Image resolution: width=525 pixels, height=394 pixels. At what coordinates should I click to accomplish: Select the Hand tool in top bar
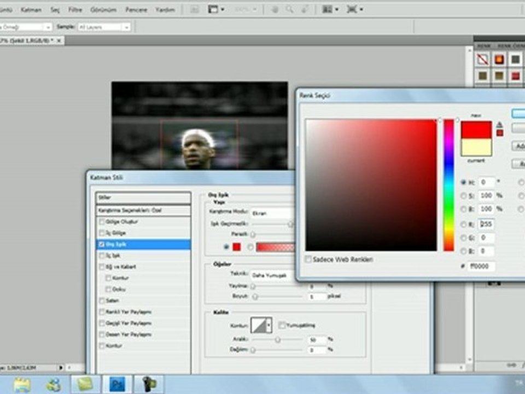pos(275,9)
